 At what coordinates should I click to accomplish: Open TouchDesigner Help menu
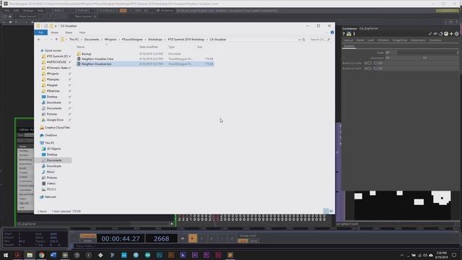pyautogui.click(x=40, y=11)
